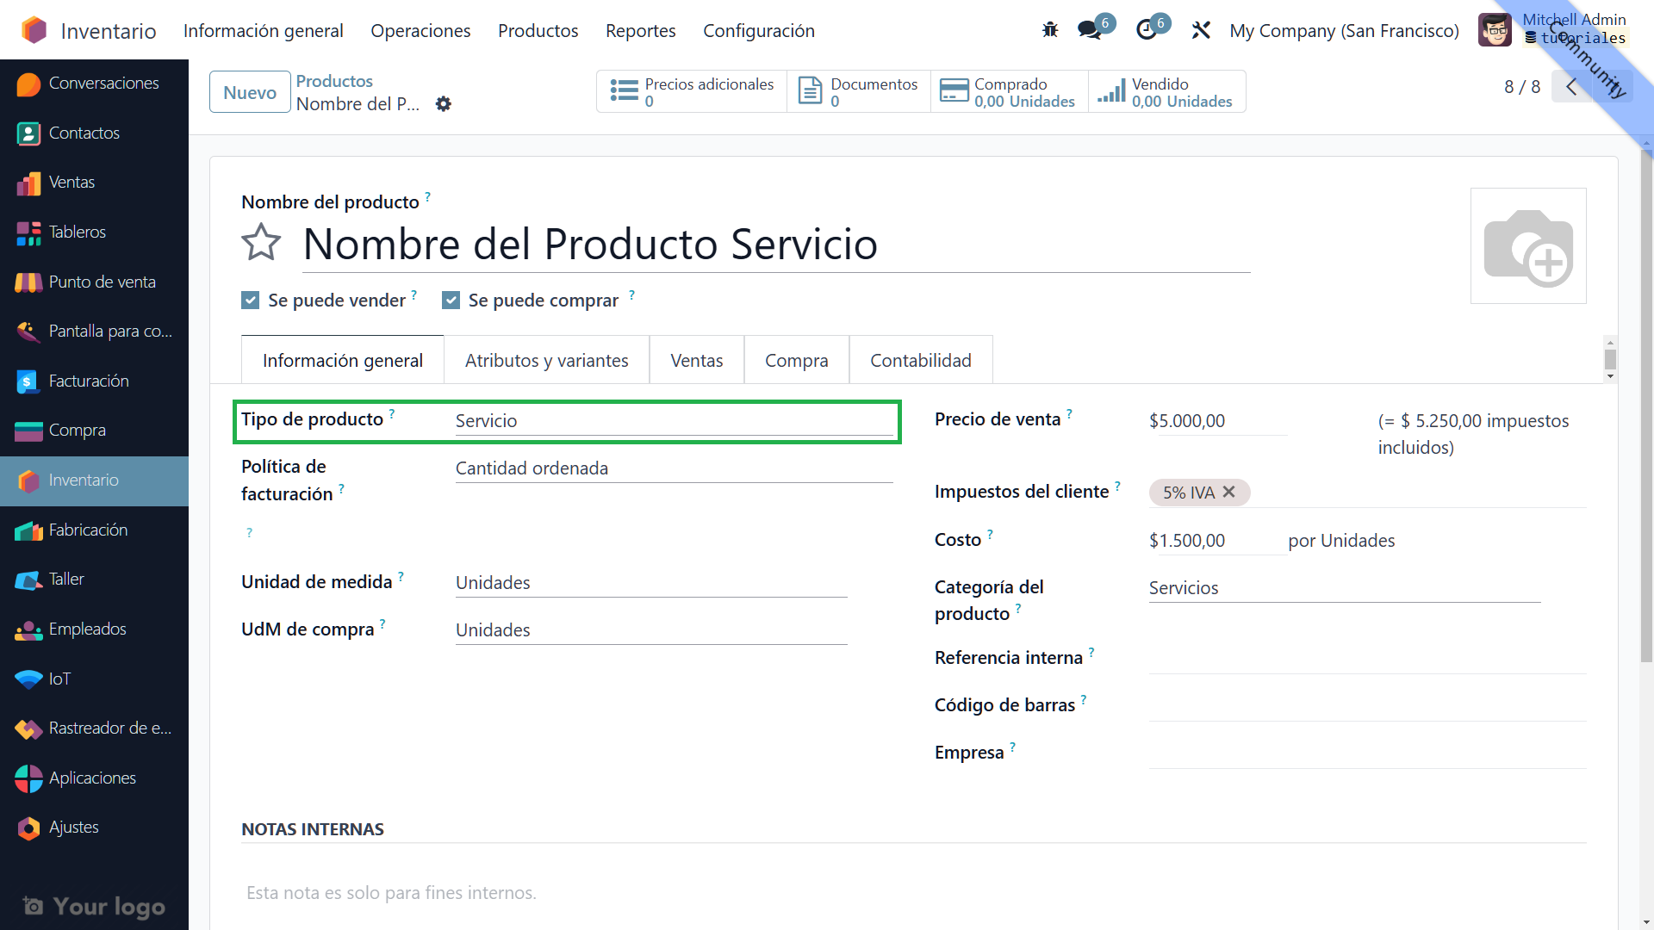Open Categoría del producto Servicios dropdown
1654x930 pixels.
coord(1342,588)
